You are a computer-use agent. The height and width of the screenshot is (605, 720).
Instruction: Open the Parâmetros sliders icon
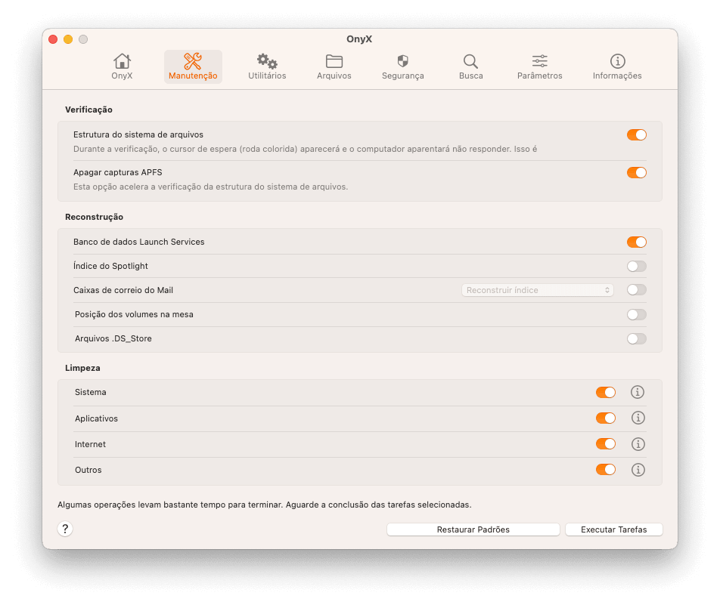click(539, 63)
